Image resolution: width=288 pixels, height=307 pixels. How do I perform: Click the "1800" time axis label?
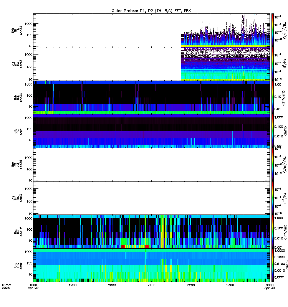click(x=33, y=285)
